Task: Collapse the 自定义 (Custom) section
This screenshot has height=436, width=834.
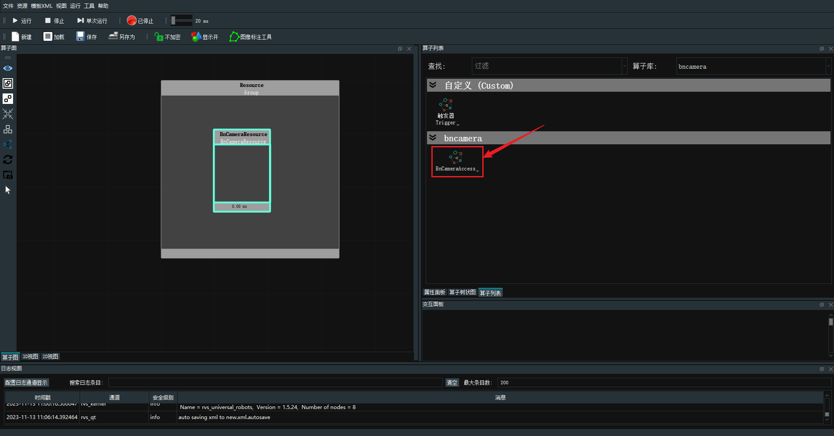Action: coord(433,85)
